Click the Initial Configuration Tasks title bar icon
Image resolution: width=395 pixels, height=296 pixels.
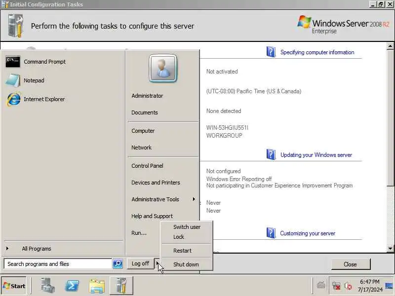(x=4, y=4)
